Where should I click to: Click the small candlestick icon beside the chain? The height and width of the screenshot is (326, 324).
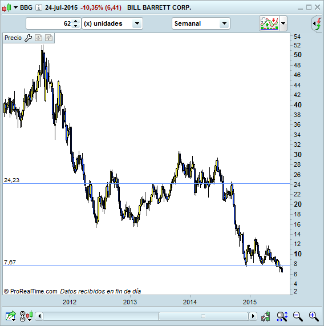[30, 316]
